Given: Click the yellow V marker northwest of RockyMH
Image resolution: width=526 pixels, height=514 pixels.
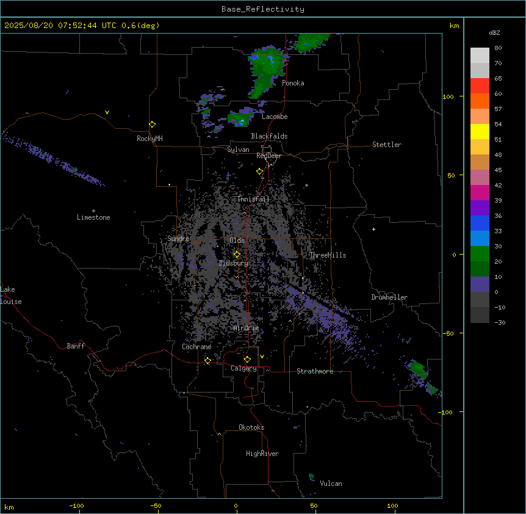Looking at the screenshot, I should 107,112.
